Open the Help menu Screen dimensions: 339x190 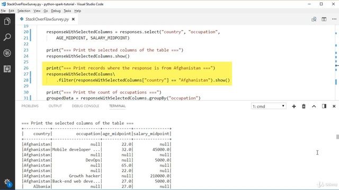[x=78, y=11]
